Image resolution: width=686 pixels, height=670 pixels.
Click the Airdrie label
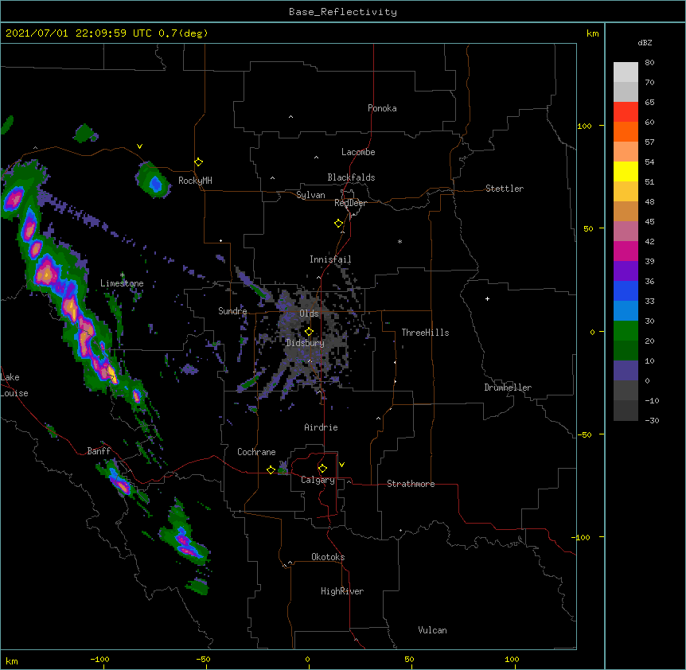click(322, 427)
